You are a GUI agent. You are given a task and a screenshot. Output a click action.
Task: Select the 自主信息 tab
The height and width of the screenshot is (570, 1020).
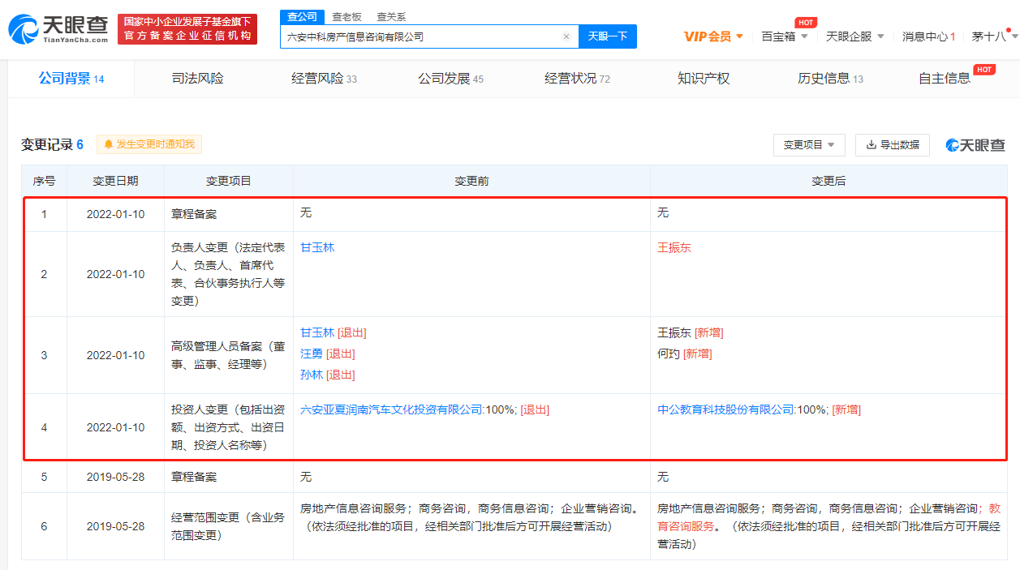[945, 79]
